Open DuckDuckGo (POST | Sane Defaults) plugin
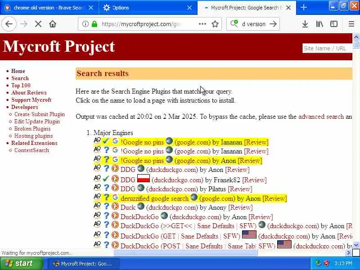The width and height of the screenshot is (360, 270). pos(198,246)
